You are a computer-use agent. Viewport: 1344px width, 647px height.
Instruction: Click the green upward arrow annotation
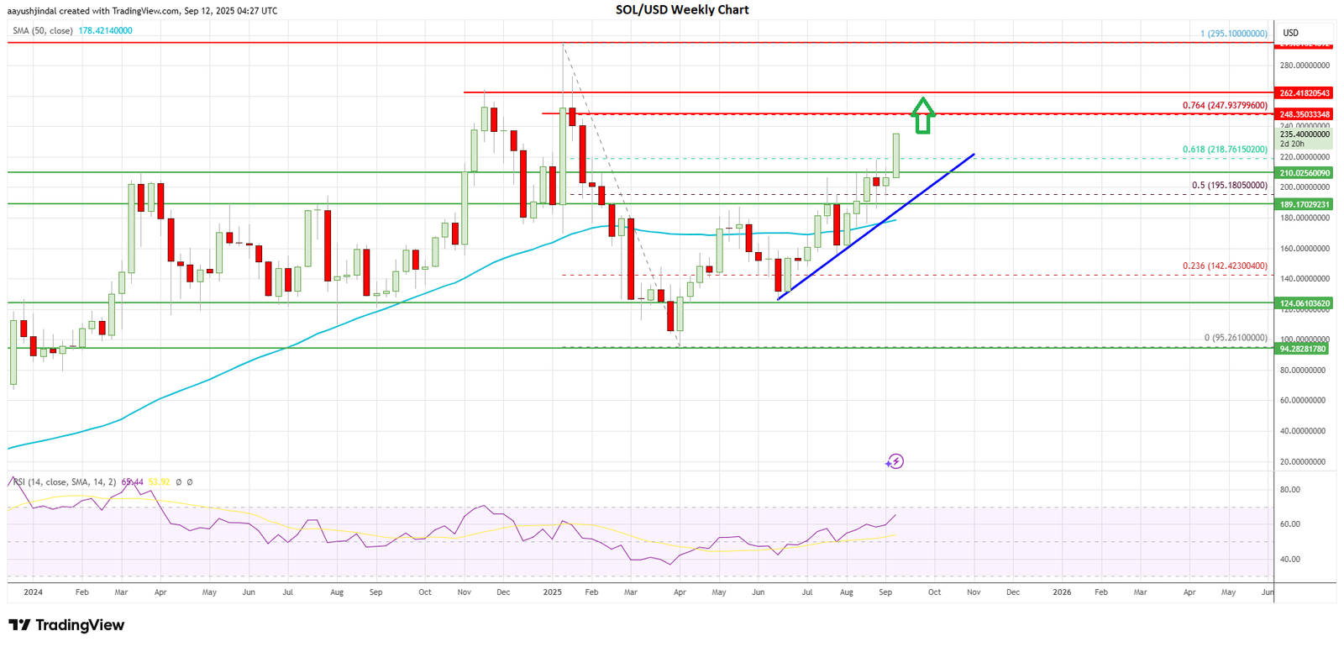923,116
